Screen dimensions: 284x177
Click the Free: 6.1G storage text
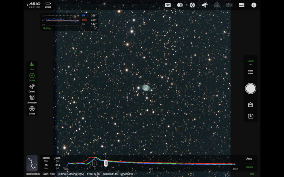93,174
